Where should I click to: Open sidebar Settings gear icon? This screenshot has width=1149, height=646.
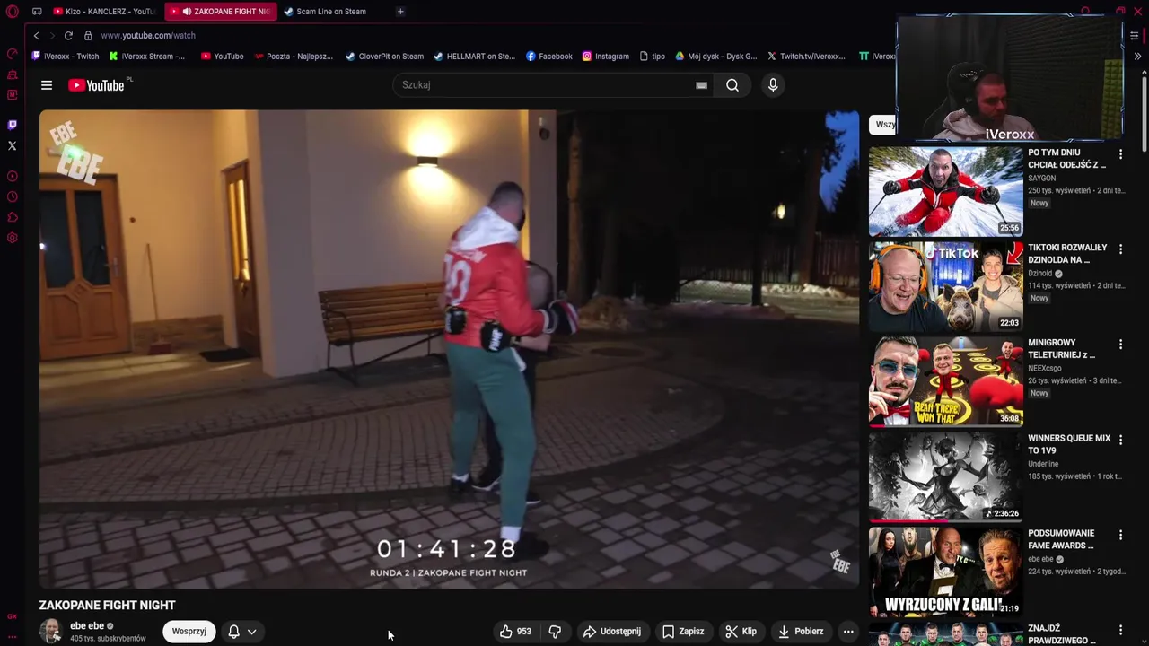(13, 238)
